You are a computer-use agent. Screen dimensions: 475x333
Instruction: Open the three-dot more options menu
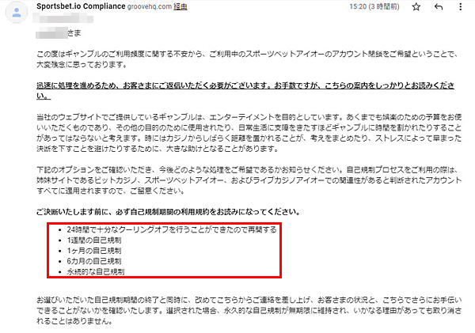click(460, 6)
